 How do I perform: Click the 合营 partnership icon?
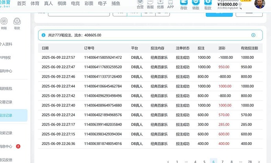pyautogui.click(x=140, y=4)
